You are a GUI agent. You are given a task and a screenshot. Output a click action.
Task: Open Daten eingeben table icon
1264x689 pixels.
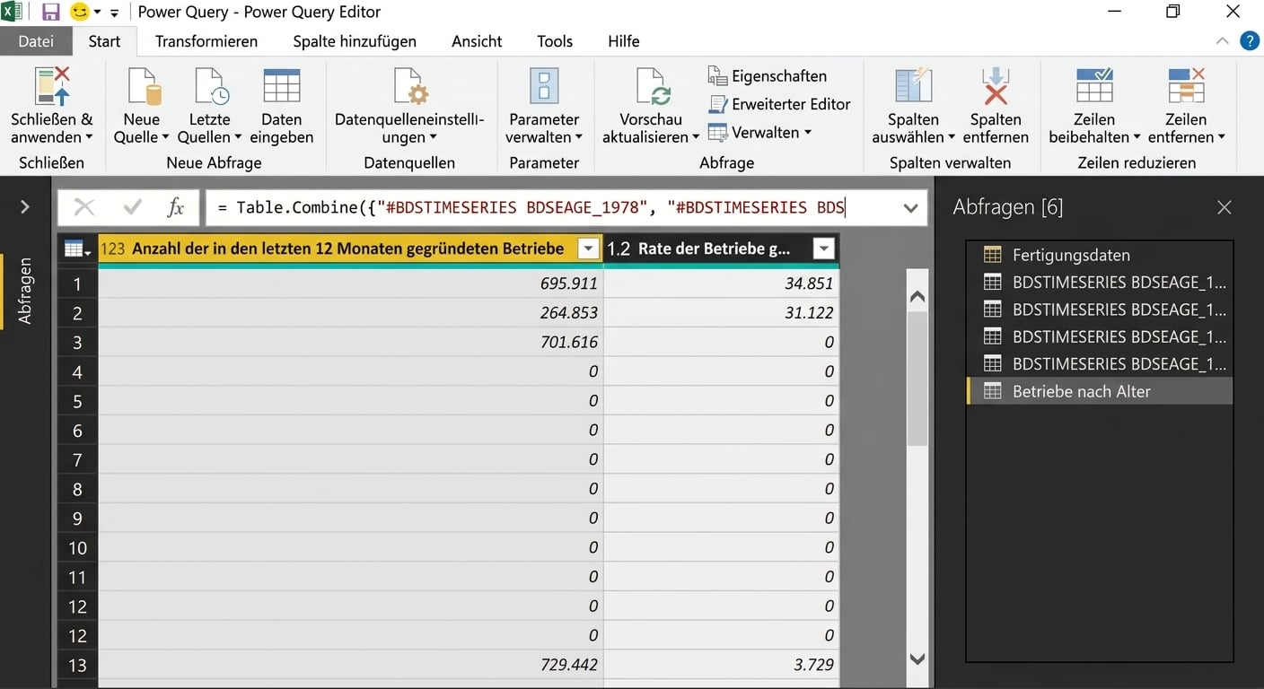pos(282,87)
